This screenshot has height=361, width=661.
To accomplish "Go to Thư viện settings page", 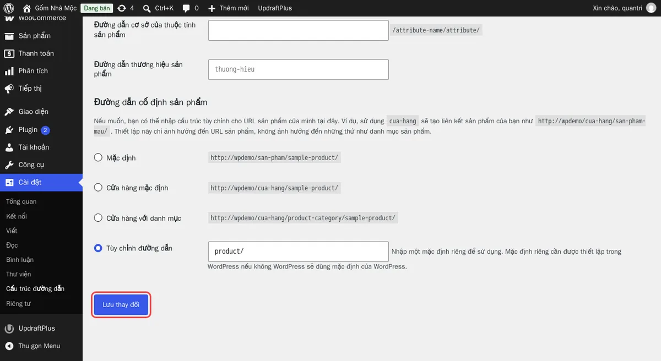I will coord(19,274).
